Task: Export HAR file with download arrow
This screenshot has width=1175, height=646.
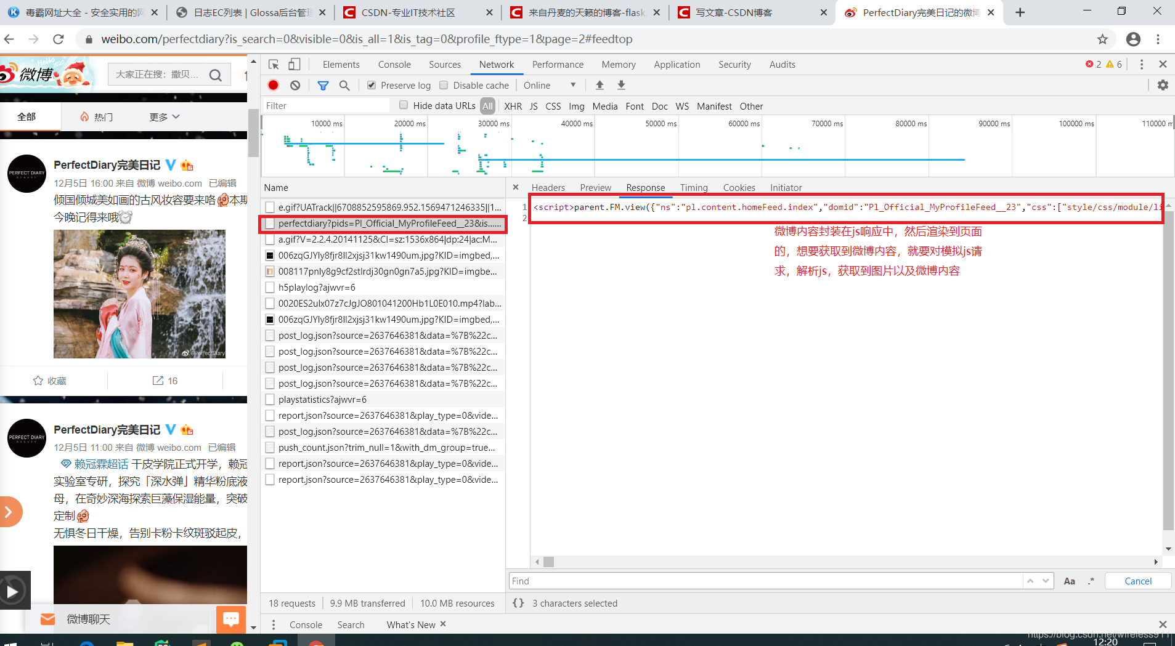Action: click(621, 85)
